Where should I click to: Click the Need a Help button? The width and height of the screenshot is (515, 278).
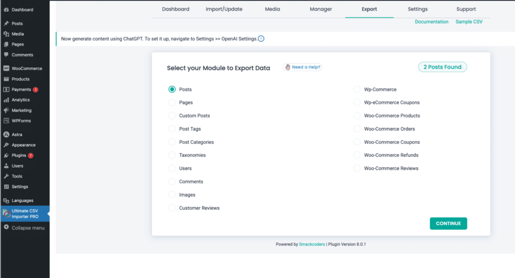[302, 67]
